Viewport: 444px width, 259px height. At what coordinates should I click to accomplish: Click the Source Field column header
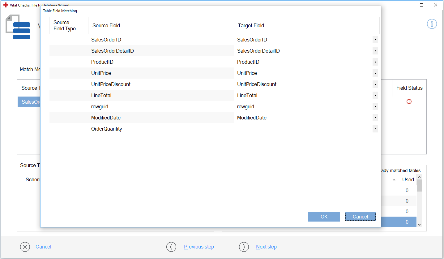[x=161, y=25]
